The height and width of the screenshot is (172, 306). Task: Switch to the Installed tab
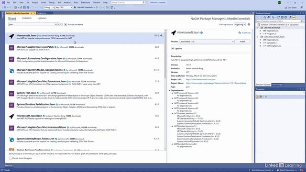coord(27,18)
